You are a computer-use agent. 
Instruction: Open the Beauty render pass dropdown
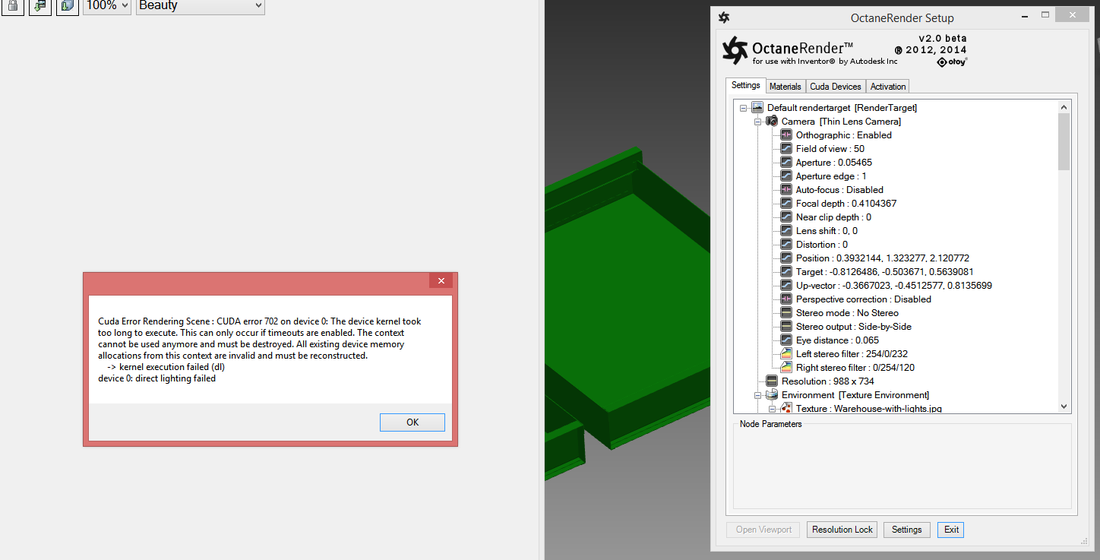tap(201, 5)
